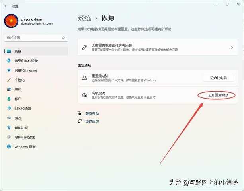Select the 蓝牙和其他设备 Bluetooth icon
The height and width of the screenshot is (191, 244).
point(9,61)
